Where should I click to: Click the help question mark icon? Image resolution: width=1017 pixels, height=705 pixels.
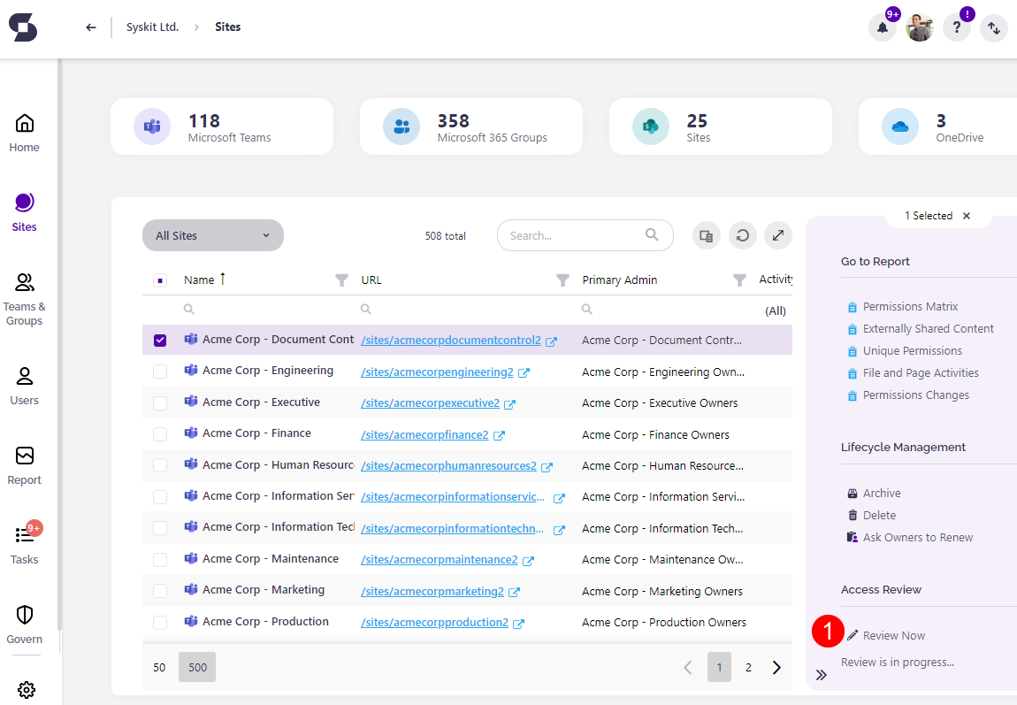[956, 28]
